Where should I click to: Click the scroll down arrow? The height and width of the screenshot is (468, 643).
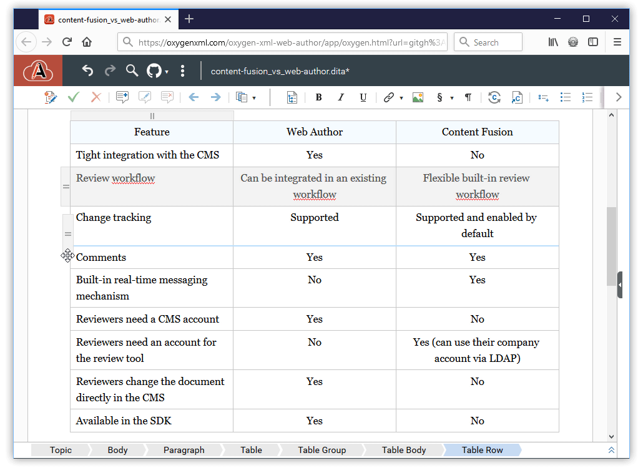click(x=611, y=436)
